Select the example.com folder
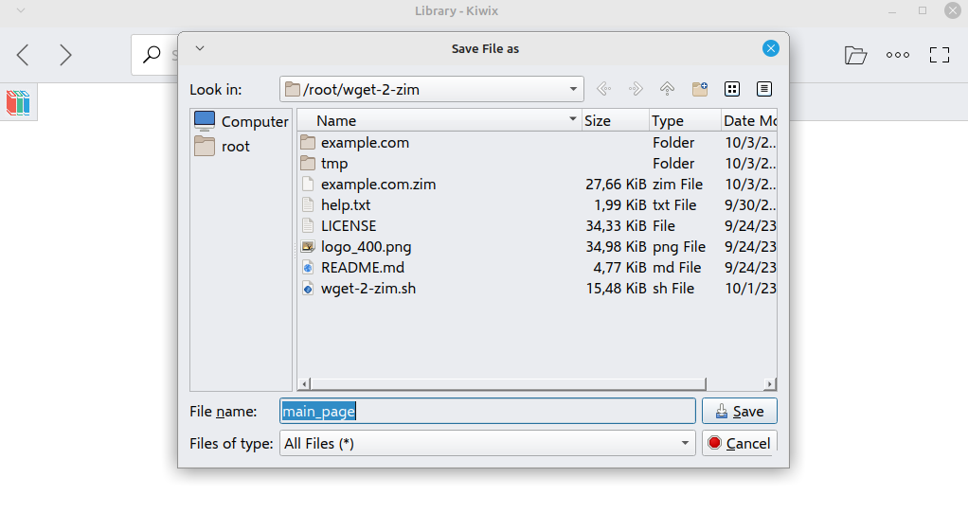968x530 pixels. 365,143
